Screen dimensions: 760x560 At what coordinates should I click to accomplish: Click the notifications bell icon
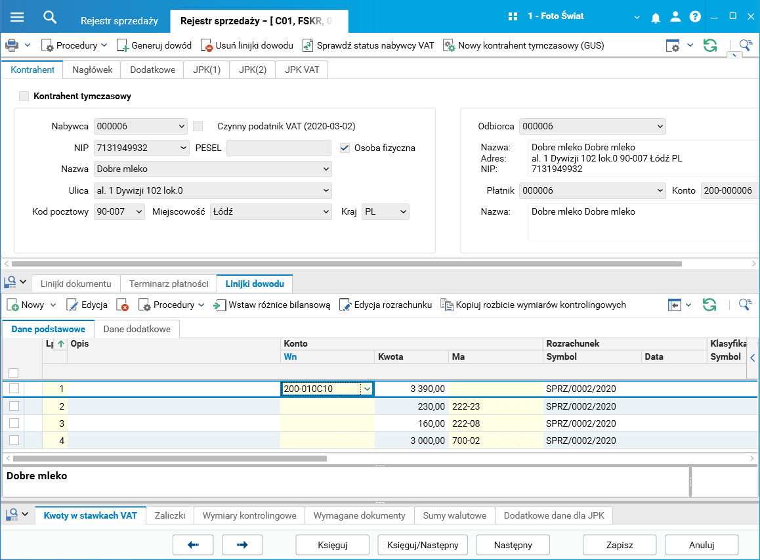(x=655, y=18)
